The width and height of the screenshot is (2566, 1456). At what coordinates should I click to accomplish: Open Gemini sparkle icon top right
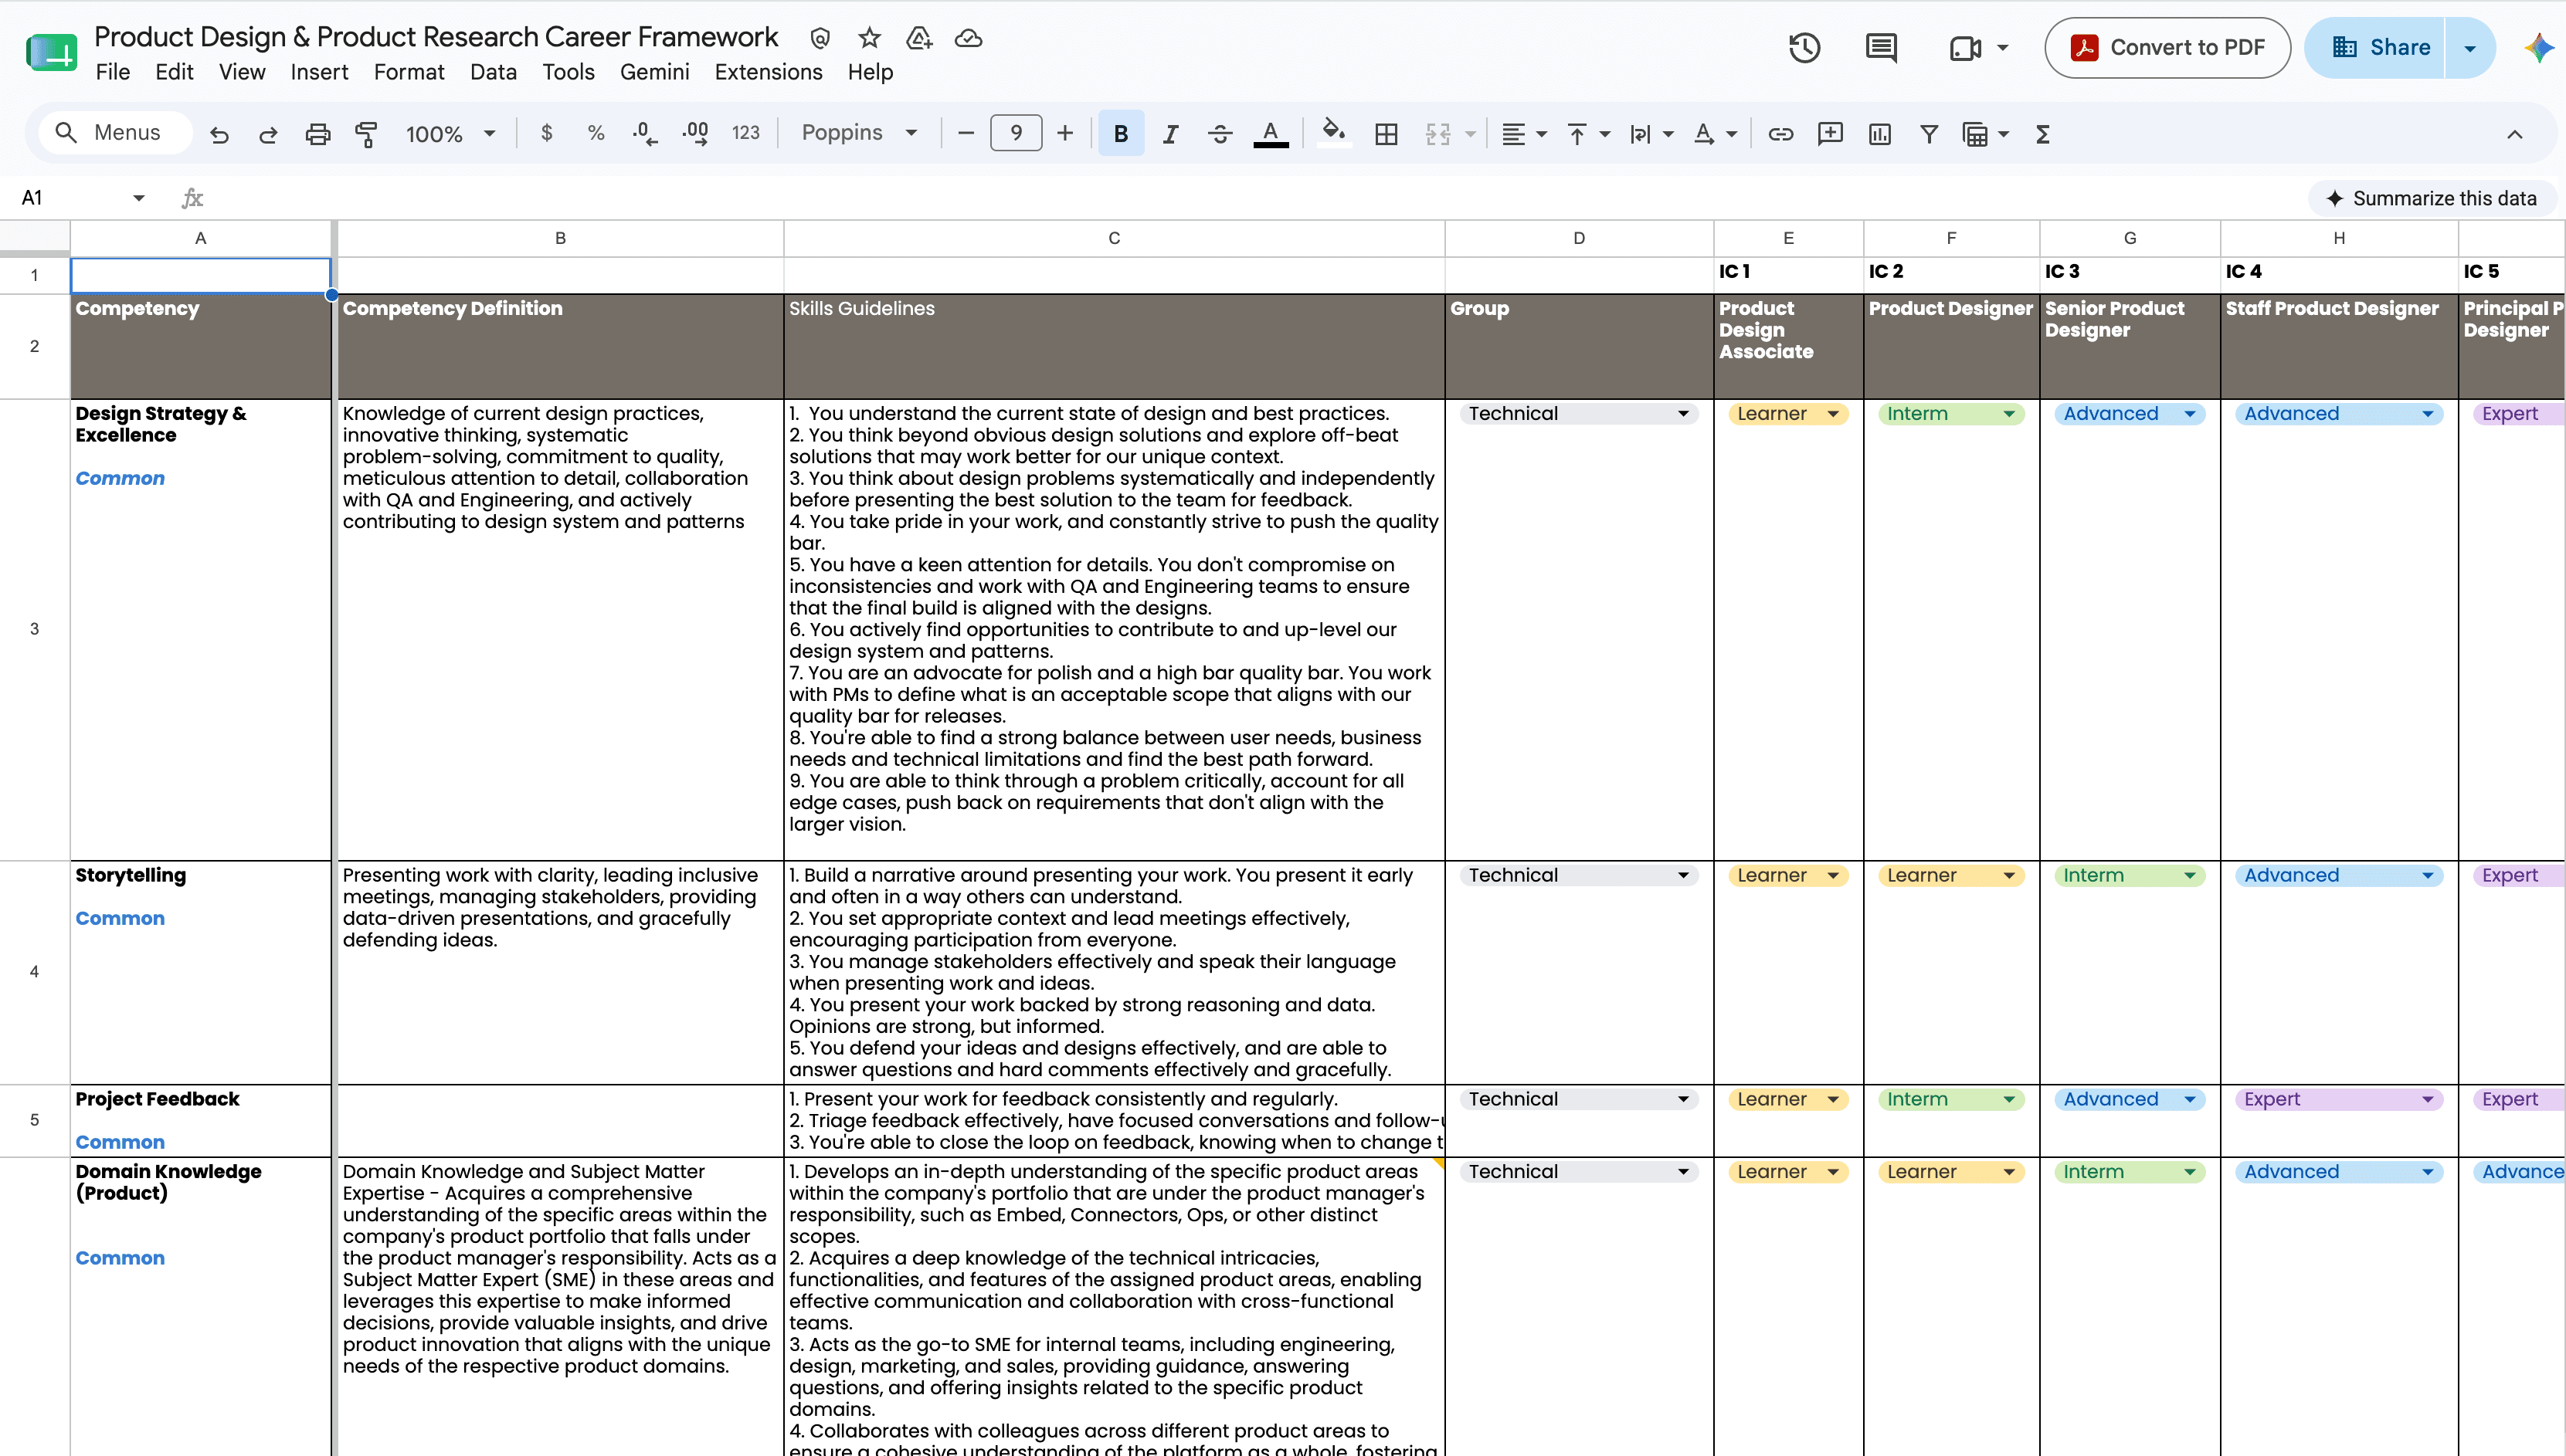2539,47
